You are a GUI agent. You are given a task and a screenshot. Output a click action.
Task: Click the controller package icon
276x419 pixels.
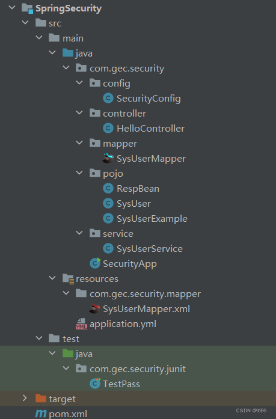[x=95, y=113]
